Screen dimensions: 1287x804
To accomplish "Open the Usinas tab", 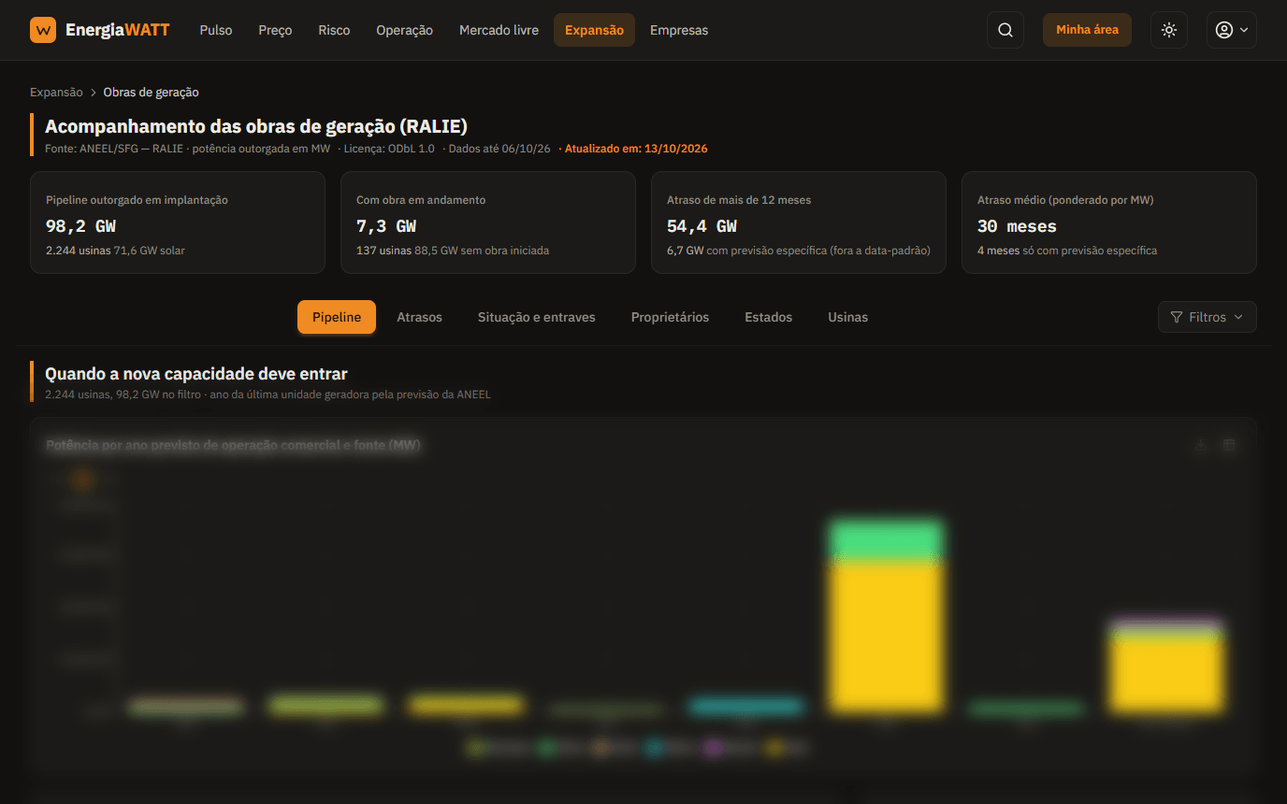I will 847,317.
